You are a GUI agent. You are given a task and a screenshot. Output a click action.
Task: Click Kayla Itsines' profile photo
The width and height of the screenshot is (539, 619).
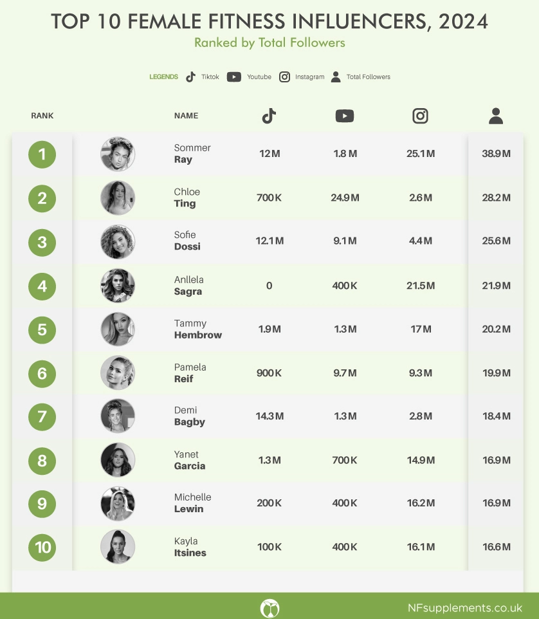tap(118, 547)
